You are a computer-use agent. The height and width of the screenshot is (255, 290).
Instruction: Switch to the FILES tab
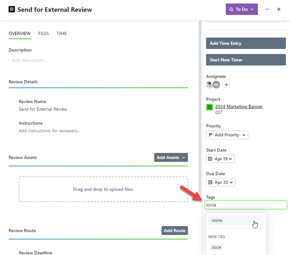tap(43, 33)
